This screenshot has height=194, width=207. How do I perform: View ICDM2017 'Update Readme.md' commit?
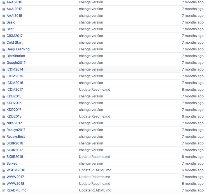[x=94, y=90]
